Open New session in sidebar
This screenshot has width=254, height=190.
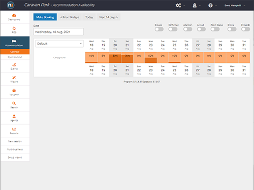pyautogui.click(x=15, y=141)
